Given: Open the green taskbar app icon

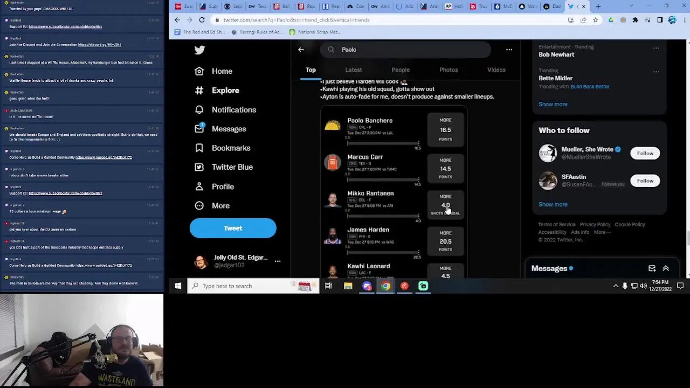Looking at the screenshot, I should pos(423,286).
